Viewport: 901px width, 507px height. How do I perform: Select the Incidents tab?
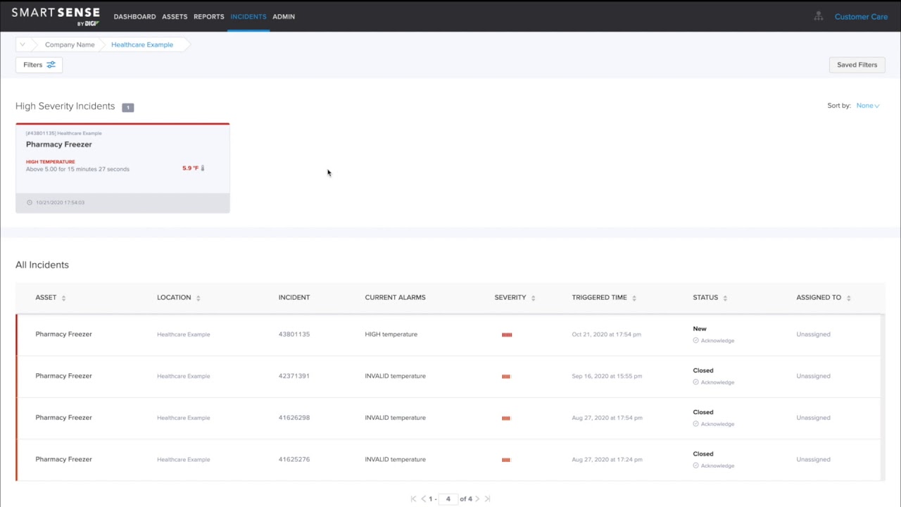tap(248, 16)
